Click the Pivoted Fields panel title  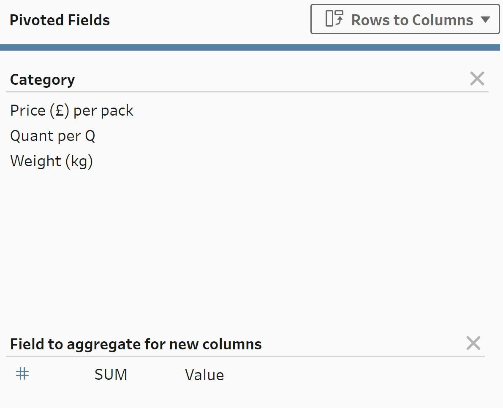coord(60,20)
